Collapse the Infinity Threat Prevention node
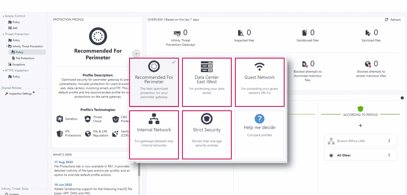Screen dimensions: 407x195 [x=7, y=46]
